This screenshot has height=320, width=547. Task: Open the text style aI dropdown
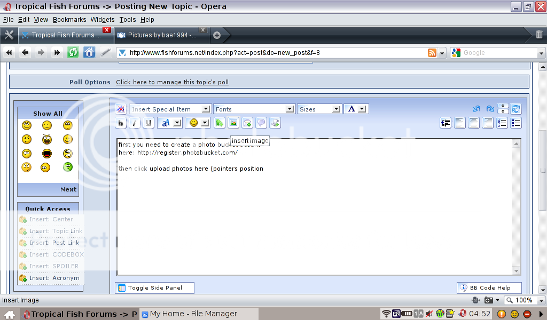(x=170, y=123)
